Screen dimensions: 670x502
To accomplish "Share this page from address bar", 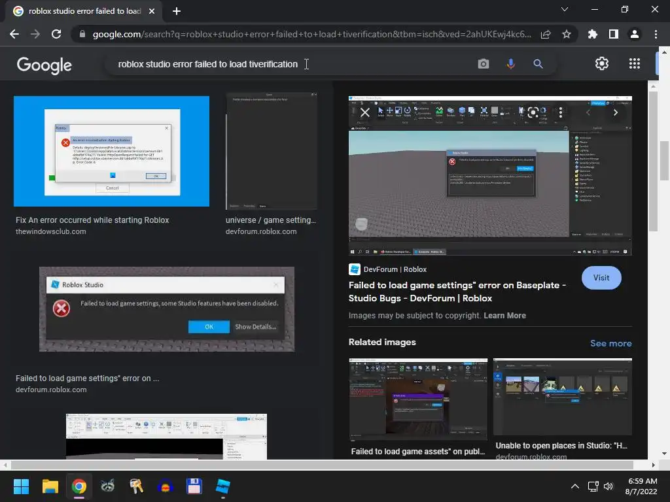I will pos(546,34).
